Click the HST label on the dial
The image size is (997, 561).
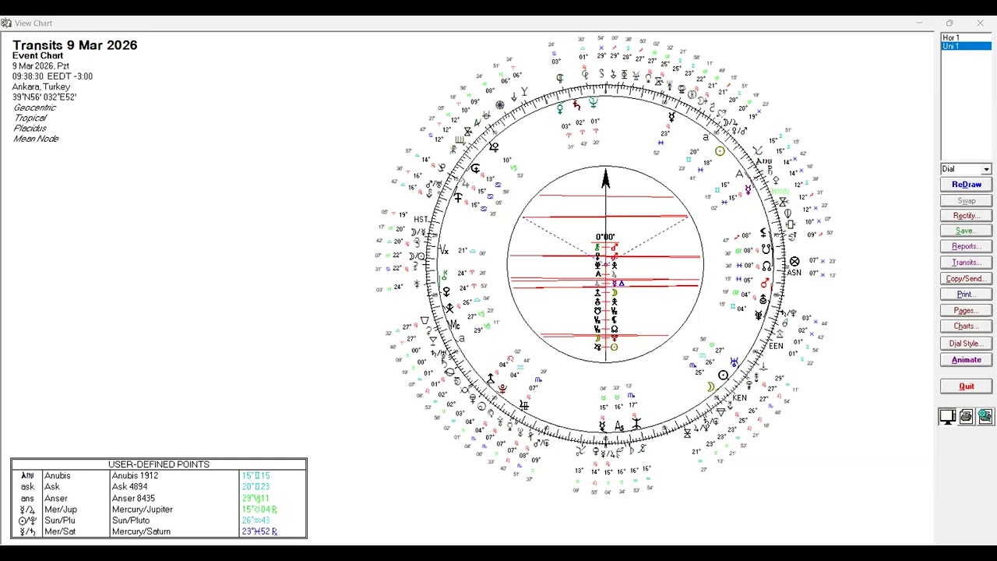[x=421, y=220]
